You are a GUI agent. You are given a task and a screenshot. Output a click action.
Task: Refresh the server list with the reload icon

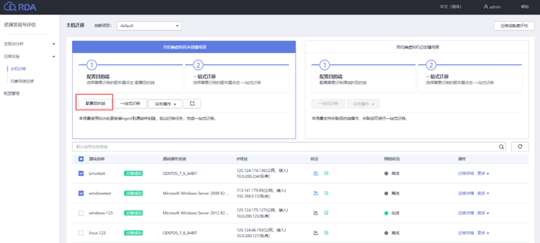tap(520, 147)
